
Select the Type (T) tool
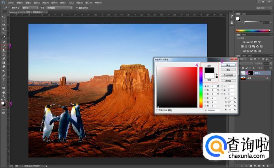click(4, 79)
